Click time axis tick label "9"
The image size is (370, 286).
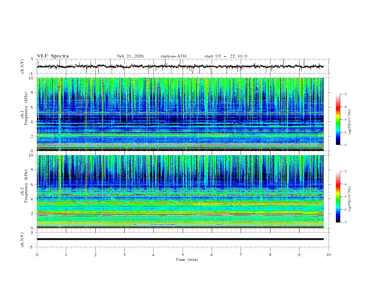(x=299, y=255)
